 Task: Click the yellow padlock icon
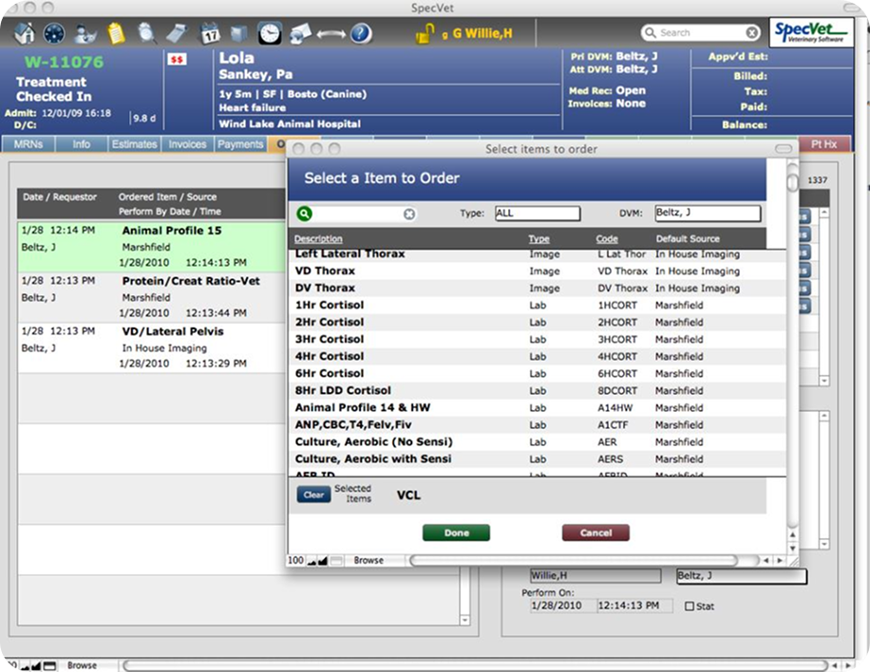(x=425, y=33)
